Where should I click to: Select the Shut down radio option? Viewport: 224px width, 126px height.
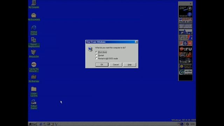101,52
